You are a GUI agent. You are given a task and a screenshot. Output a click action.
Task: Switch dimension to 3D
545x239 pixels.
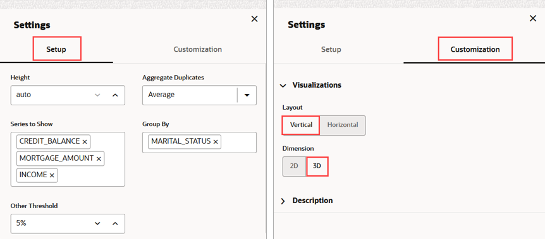(317, 166)
